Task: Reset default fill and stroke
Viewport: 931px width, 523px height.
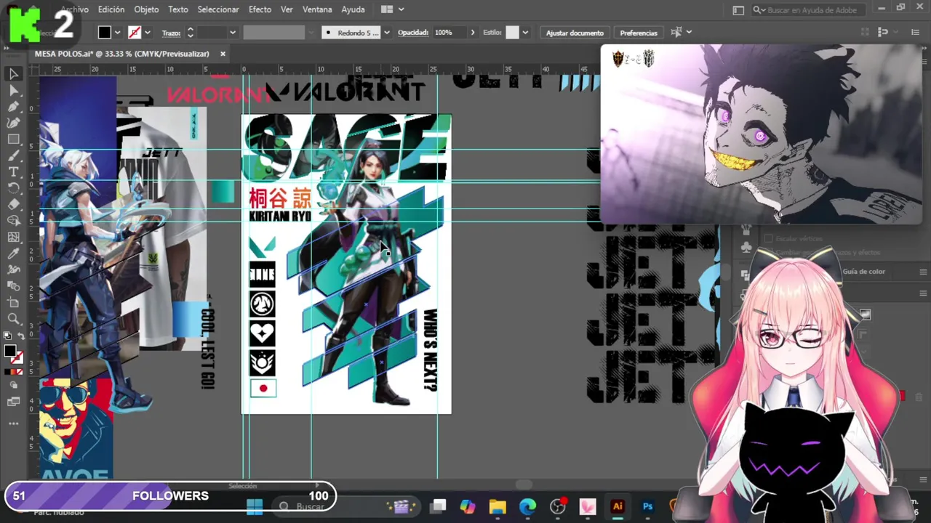Action: (7, 336)
